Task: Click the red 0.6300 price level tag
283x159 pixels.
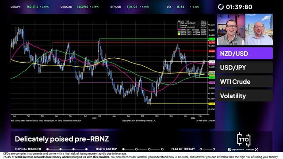Action: tap(212, 51)
